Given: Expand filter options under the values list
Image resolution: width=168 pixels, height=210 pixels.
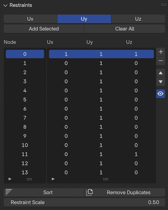Looking at the screenshot, I should coord(53,179).
